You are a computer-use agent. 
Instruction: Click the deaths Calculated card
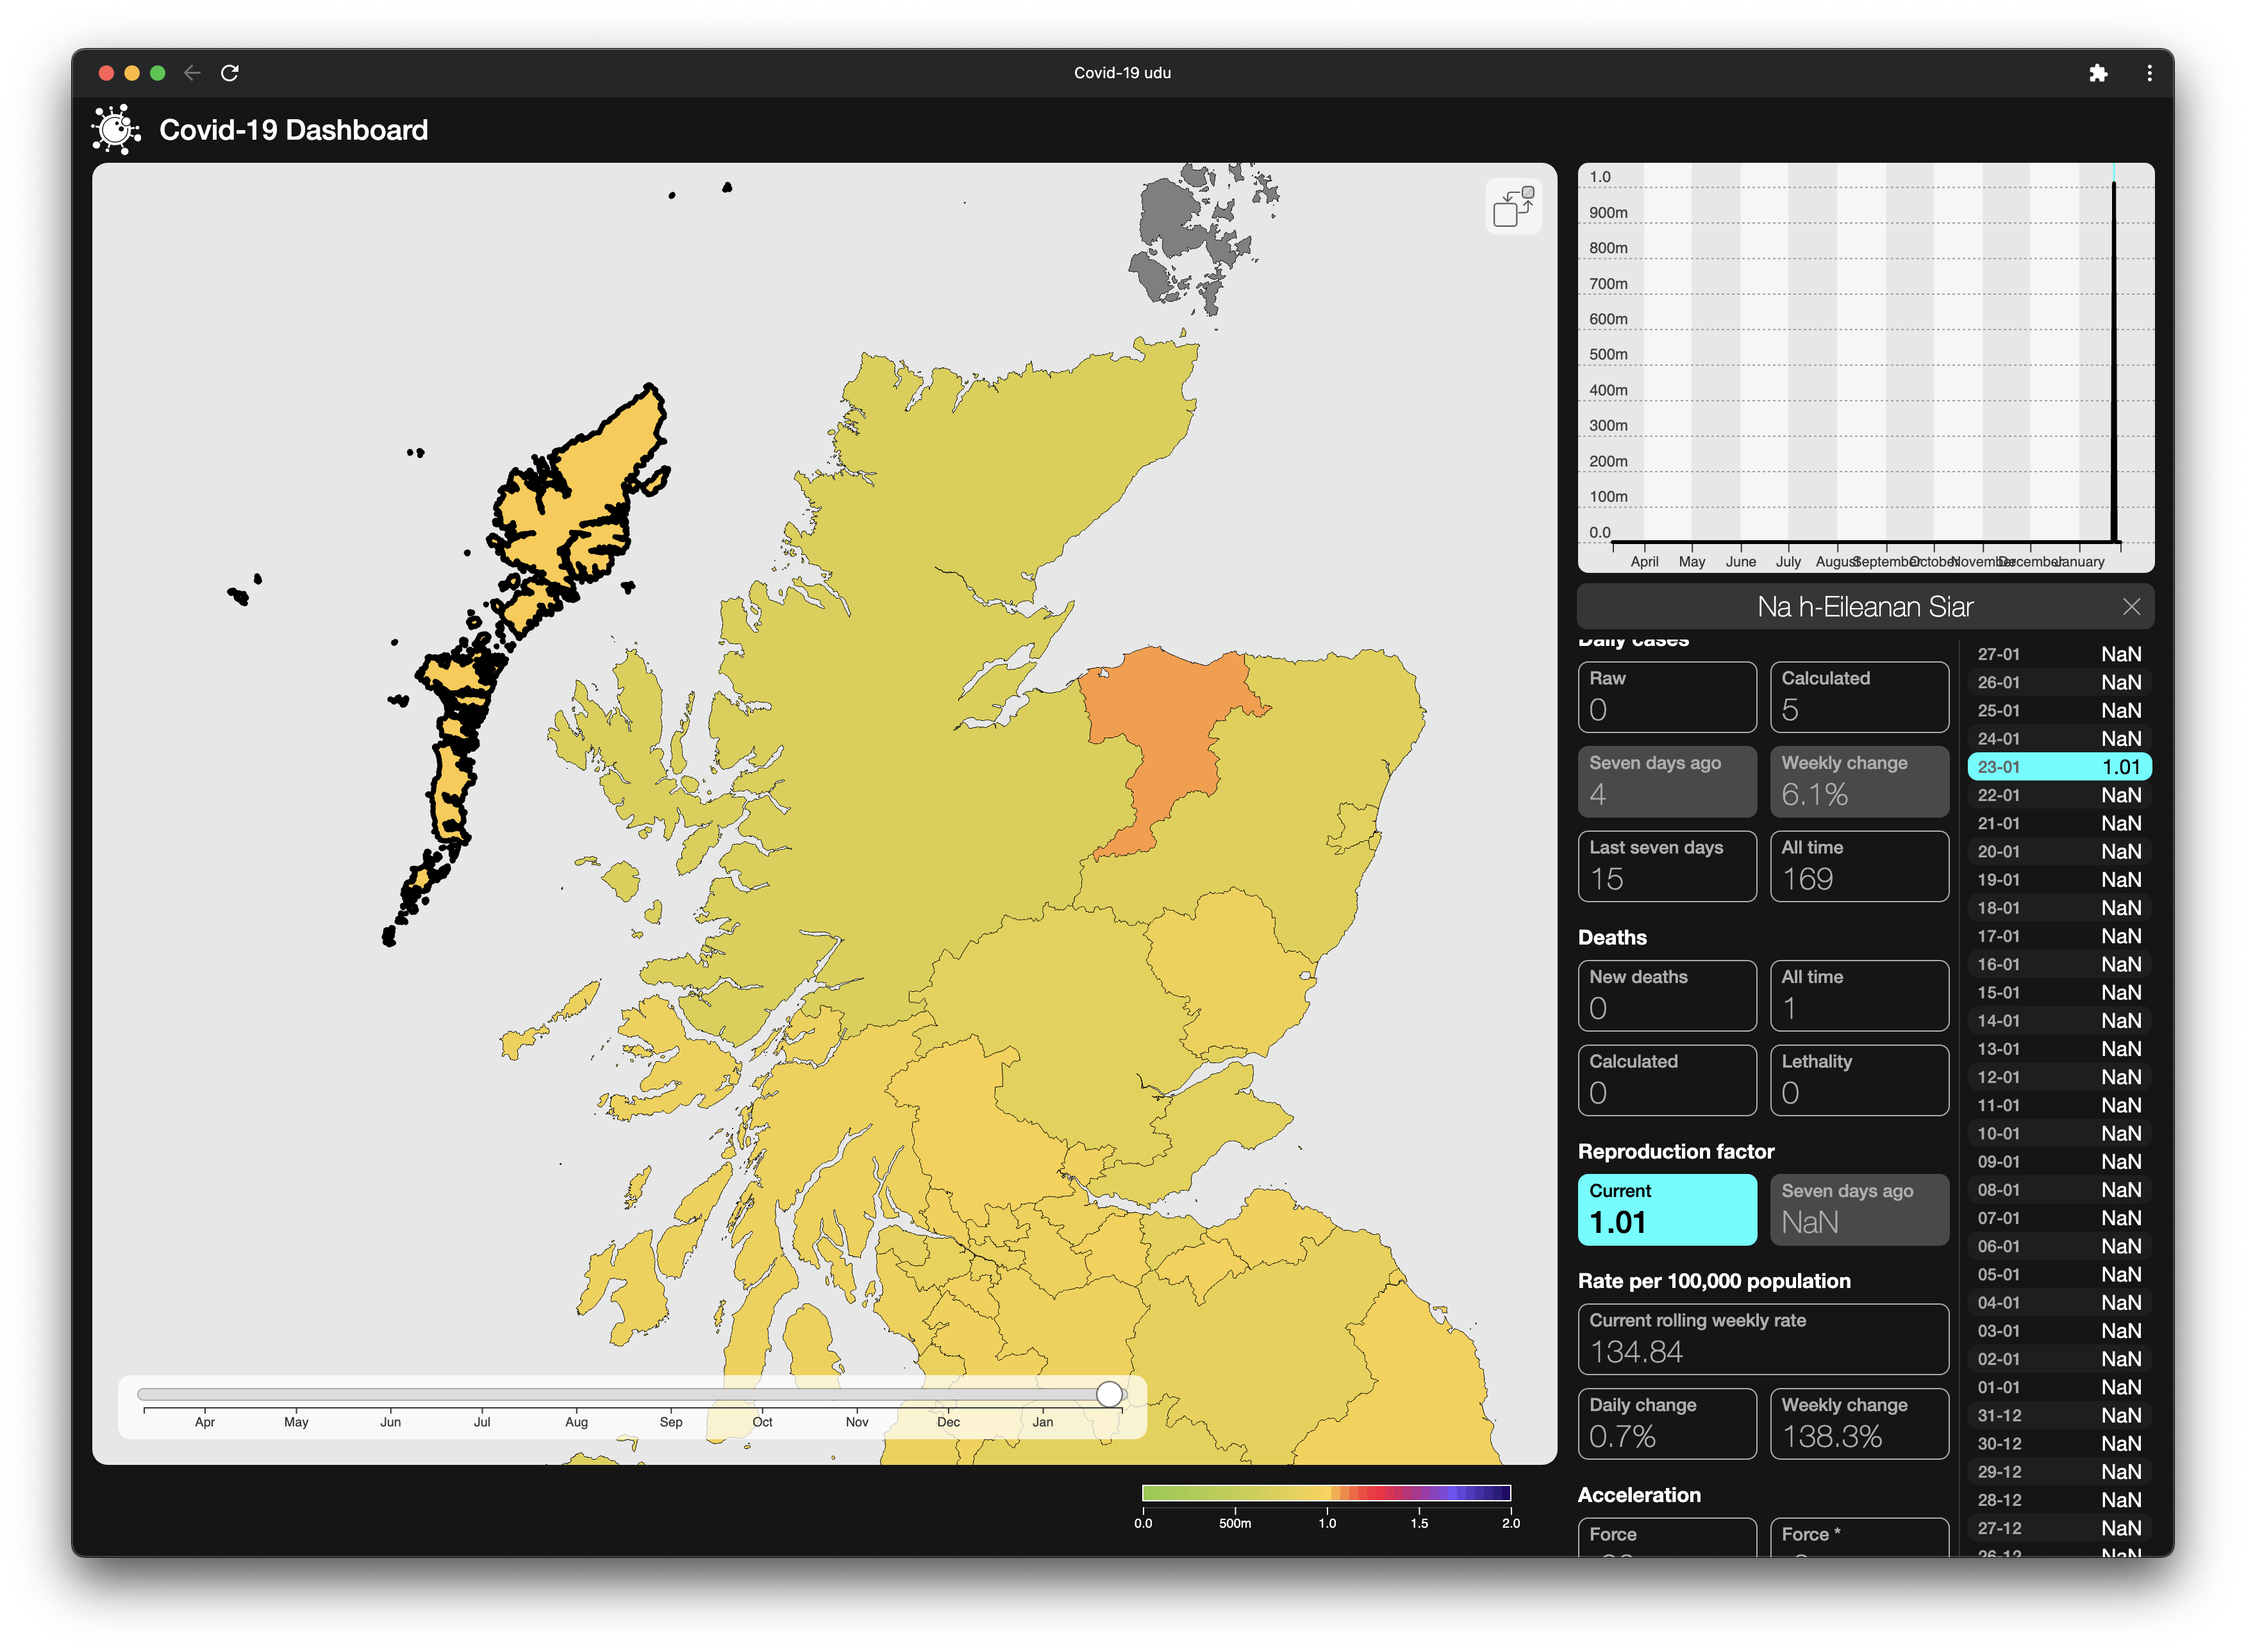[x=1667, y=1080]
